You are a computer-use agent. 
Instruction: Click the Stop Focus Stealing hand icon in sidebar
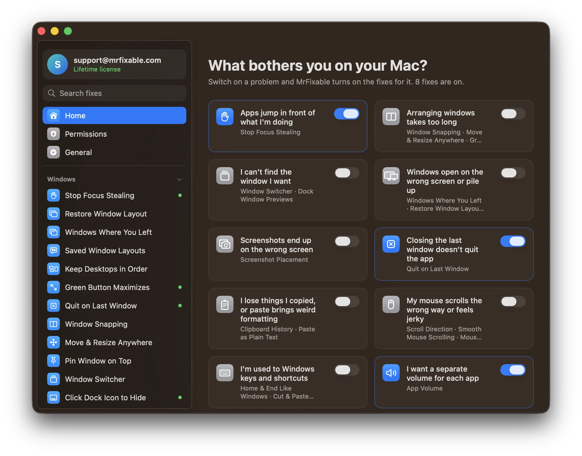(x=53, y=196)
